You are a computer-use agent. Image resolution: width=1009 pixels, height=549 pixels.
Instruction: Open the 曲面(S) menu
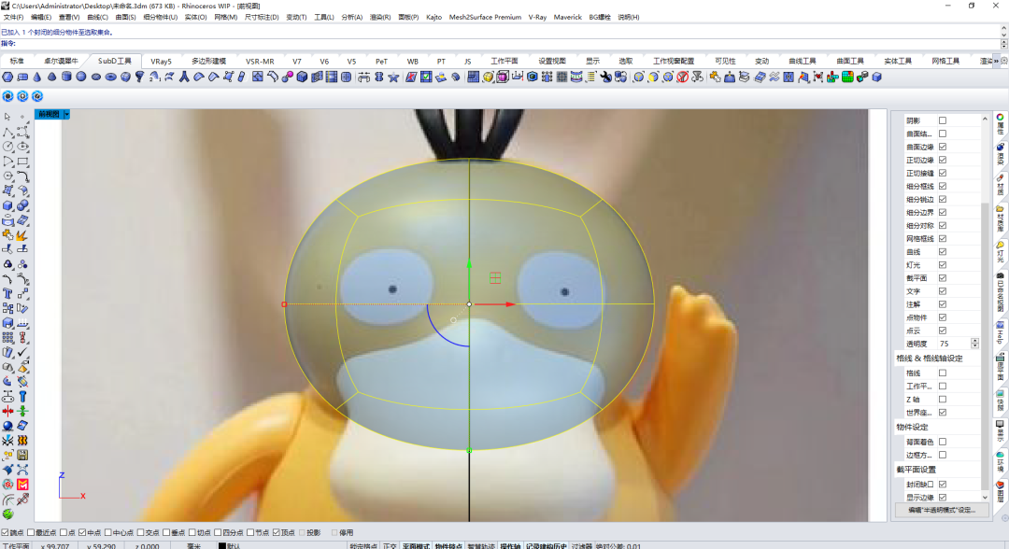click(125, 18)
